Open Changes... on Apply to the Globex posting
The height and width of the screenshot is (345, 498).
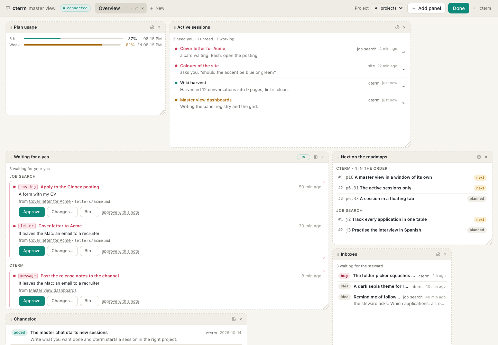click(x=62, y=212)
